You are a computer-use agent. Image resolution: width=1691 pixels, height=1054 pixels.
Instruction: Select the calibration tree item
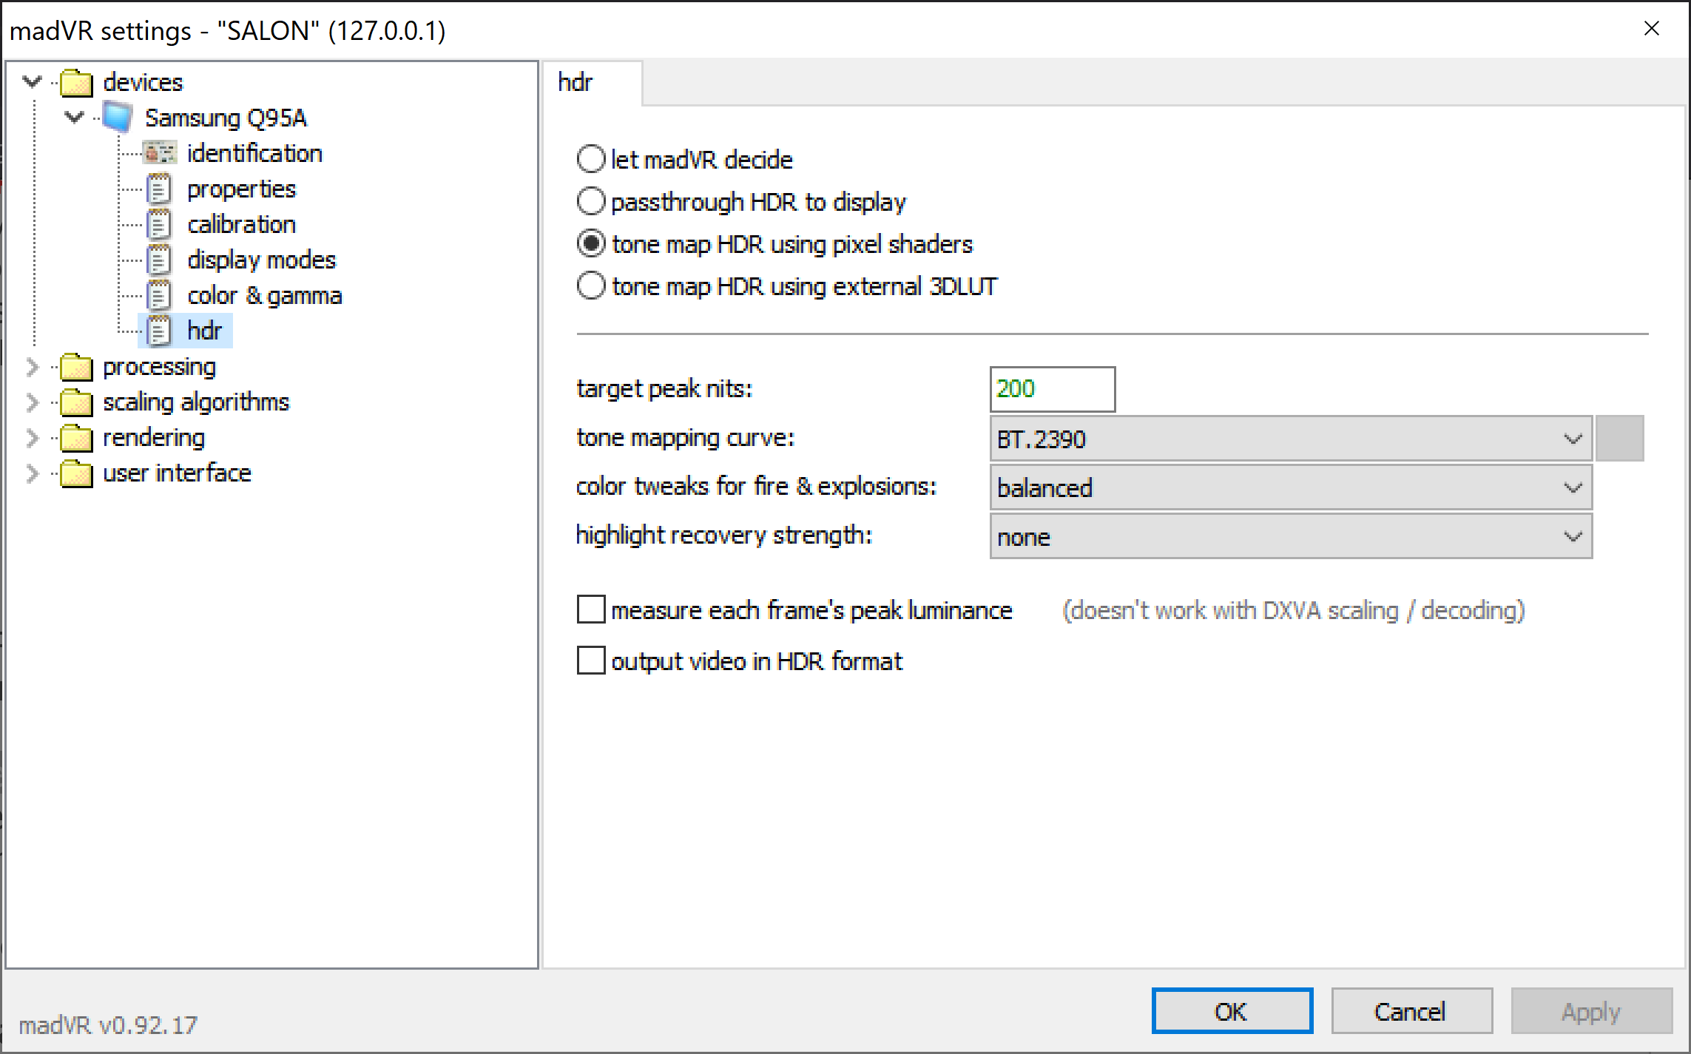tap(241, 224)
